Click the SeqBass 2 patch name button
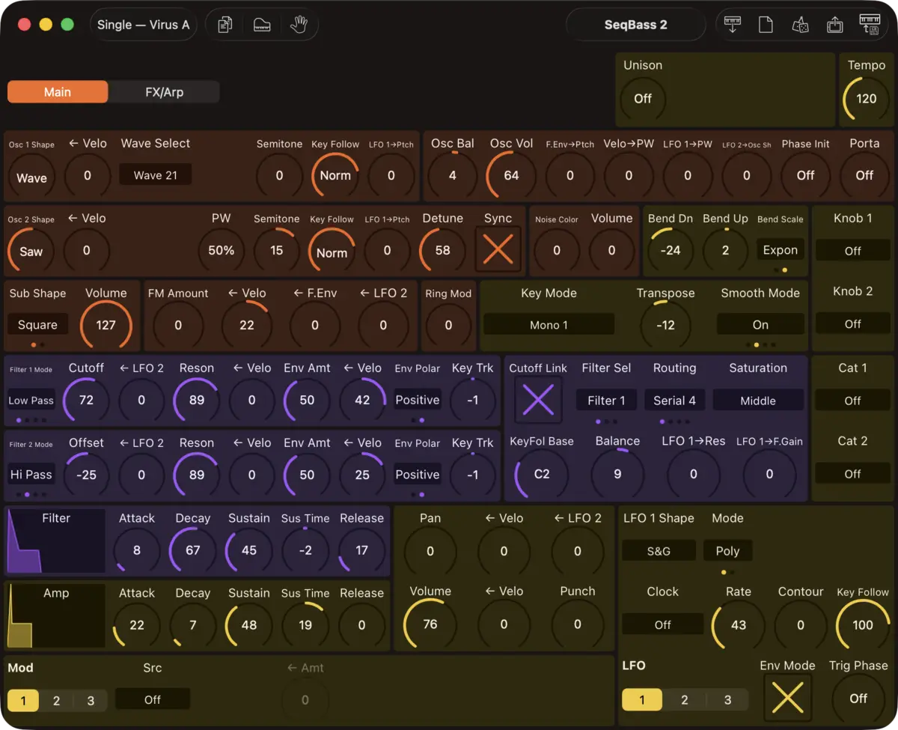 click(x=636, y=25)
